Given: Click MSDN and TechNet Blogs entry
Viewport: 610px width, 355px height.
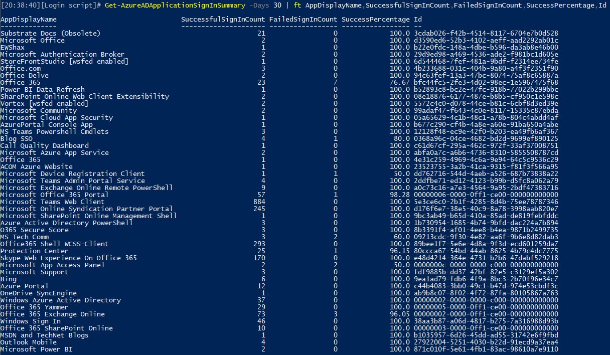Looking at the screenshot, I should pyautogui.click(x=45, y=335).
